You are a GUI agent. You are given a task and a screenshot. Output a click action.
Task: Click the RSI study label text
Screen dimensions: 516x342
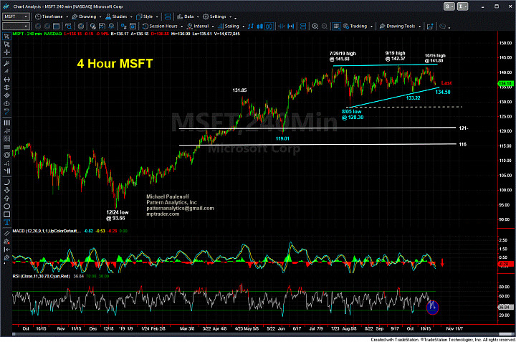tap(41, 276)
